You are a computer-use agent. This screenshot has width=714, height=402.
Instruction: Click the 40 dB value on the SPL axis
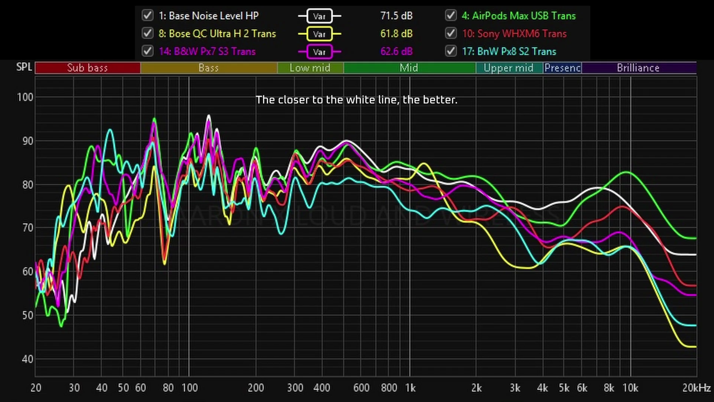click(28, 359)
